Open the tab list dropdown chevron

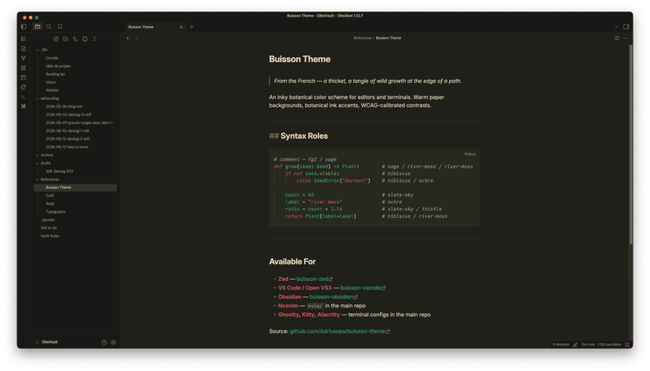click(x=616, y=27)
